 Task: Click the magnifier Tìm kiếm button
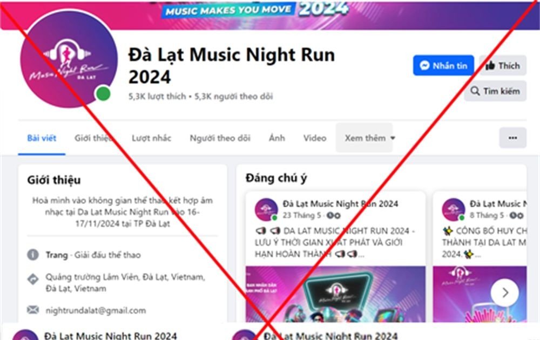[x=495, y=91]
